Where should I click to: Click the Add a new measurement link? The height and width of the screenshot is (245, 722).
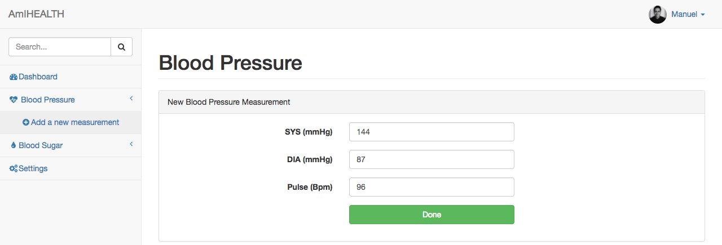point(74,122)
